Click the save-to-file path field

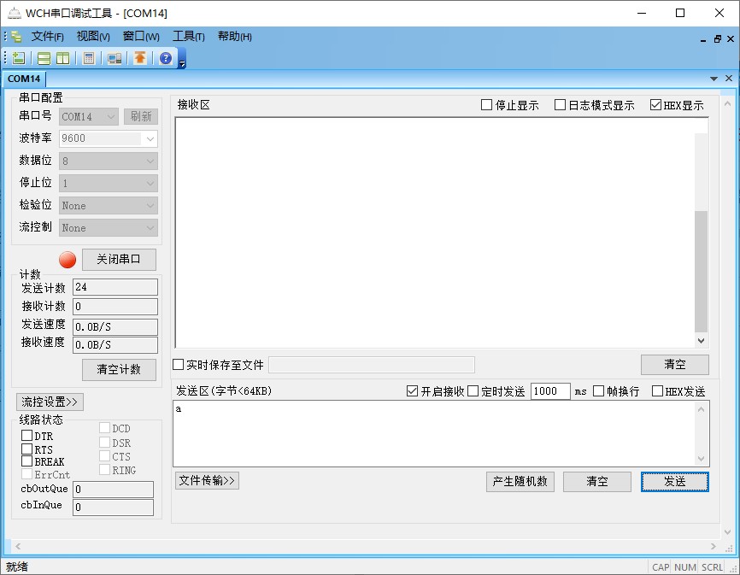tap(372, 365)
